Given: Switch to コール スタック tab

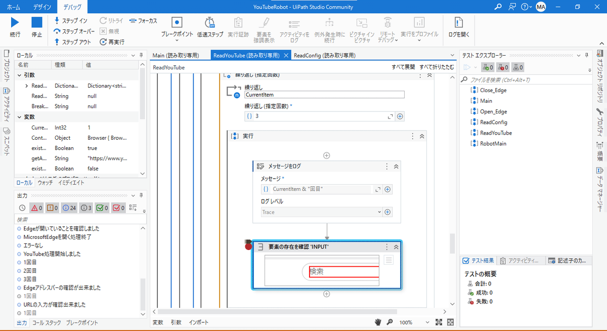Looking at the screenshot, I should tap(47, 322).
